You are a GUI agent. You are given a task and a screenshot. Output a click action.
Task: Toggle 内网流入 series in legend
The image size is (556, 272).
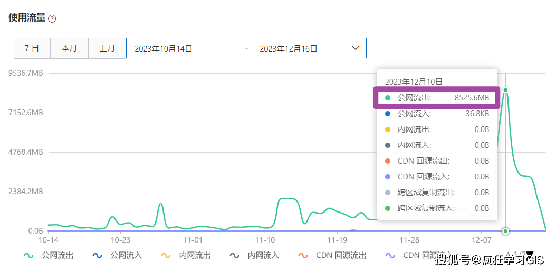tap(254, 255)
